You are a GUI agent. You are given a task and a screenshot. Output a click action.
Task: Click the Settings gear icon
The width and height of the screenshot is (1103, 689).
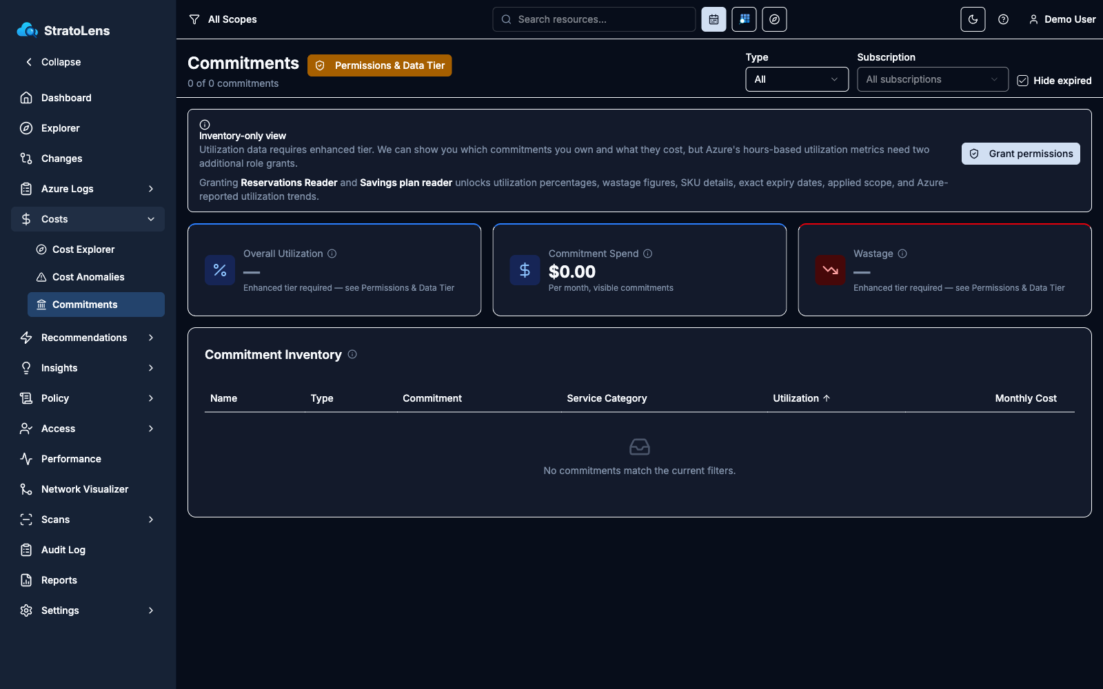[26, 610]
